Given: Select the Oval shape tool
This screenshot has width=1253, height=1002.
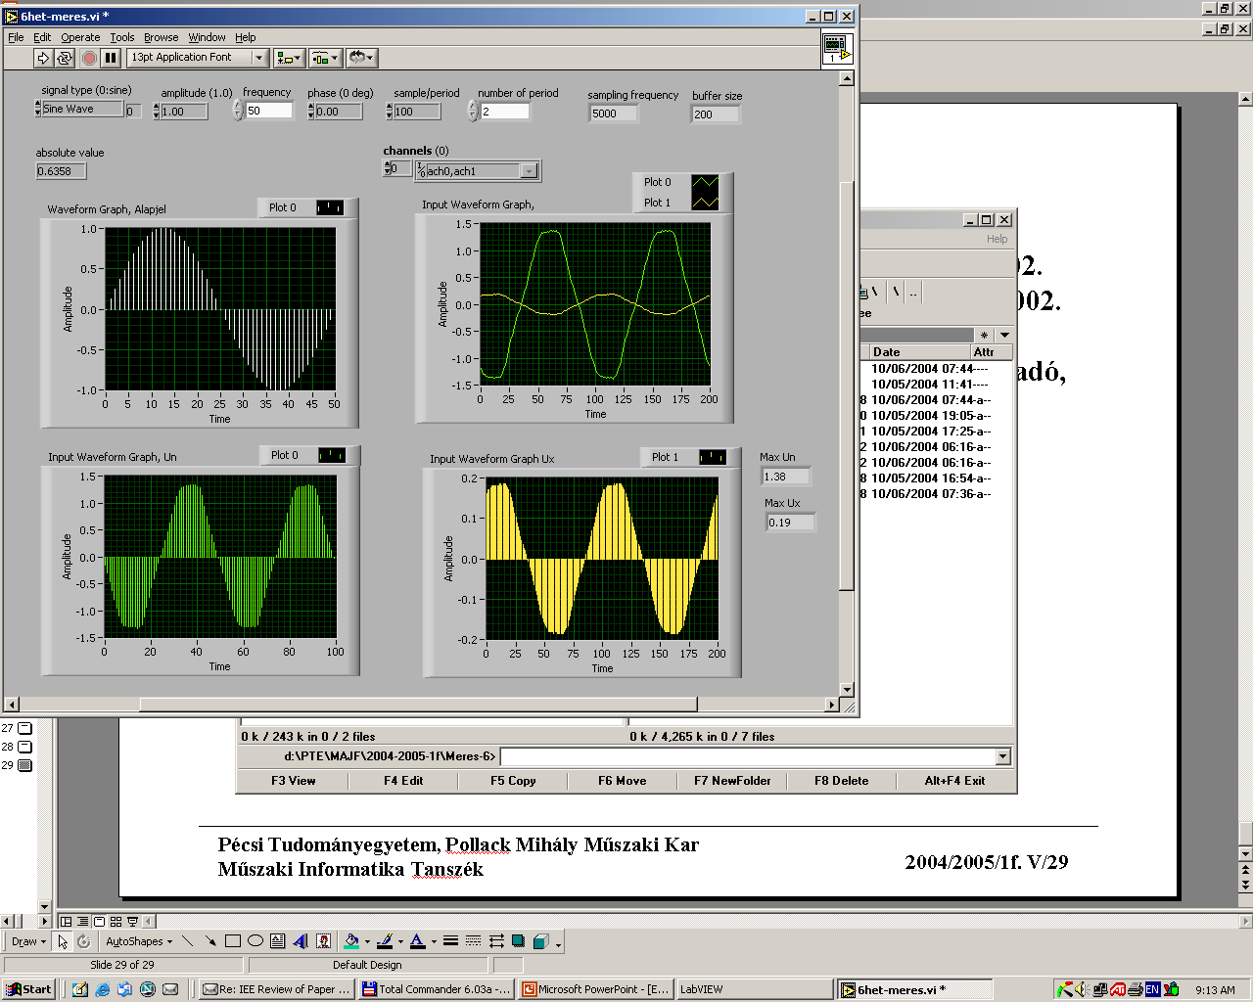Looking at the screenshot, I should [255, 941].
